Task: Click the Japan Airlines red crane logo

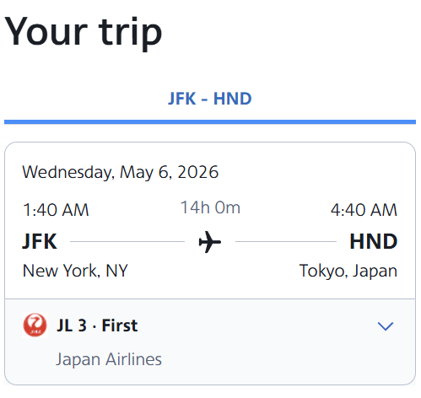Action: (35, 325)
